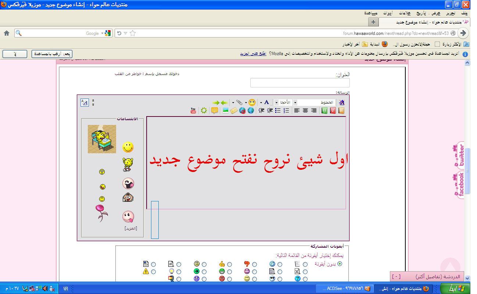
Task: Insert a YouTube video via editor toolbar
Action: coord(193,111)
